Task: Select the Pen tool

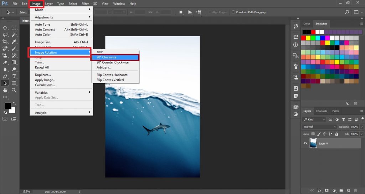Action: click(x=5, y=76)
